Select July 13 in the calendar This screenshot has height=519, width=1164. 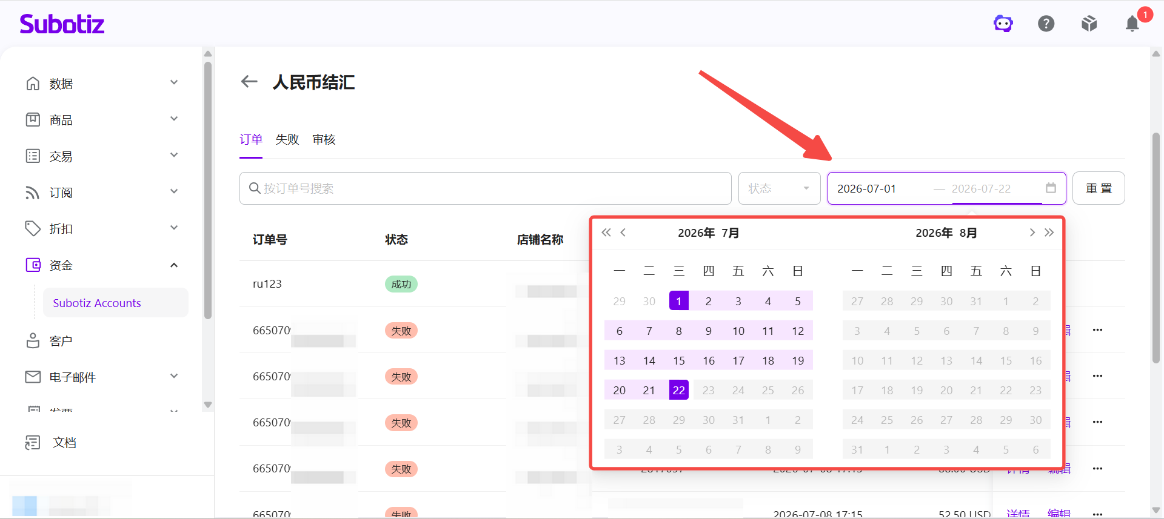click(620, 360)
